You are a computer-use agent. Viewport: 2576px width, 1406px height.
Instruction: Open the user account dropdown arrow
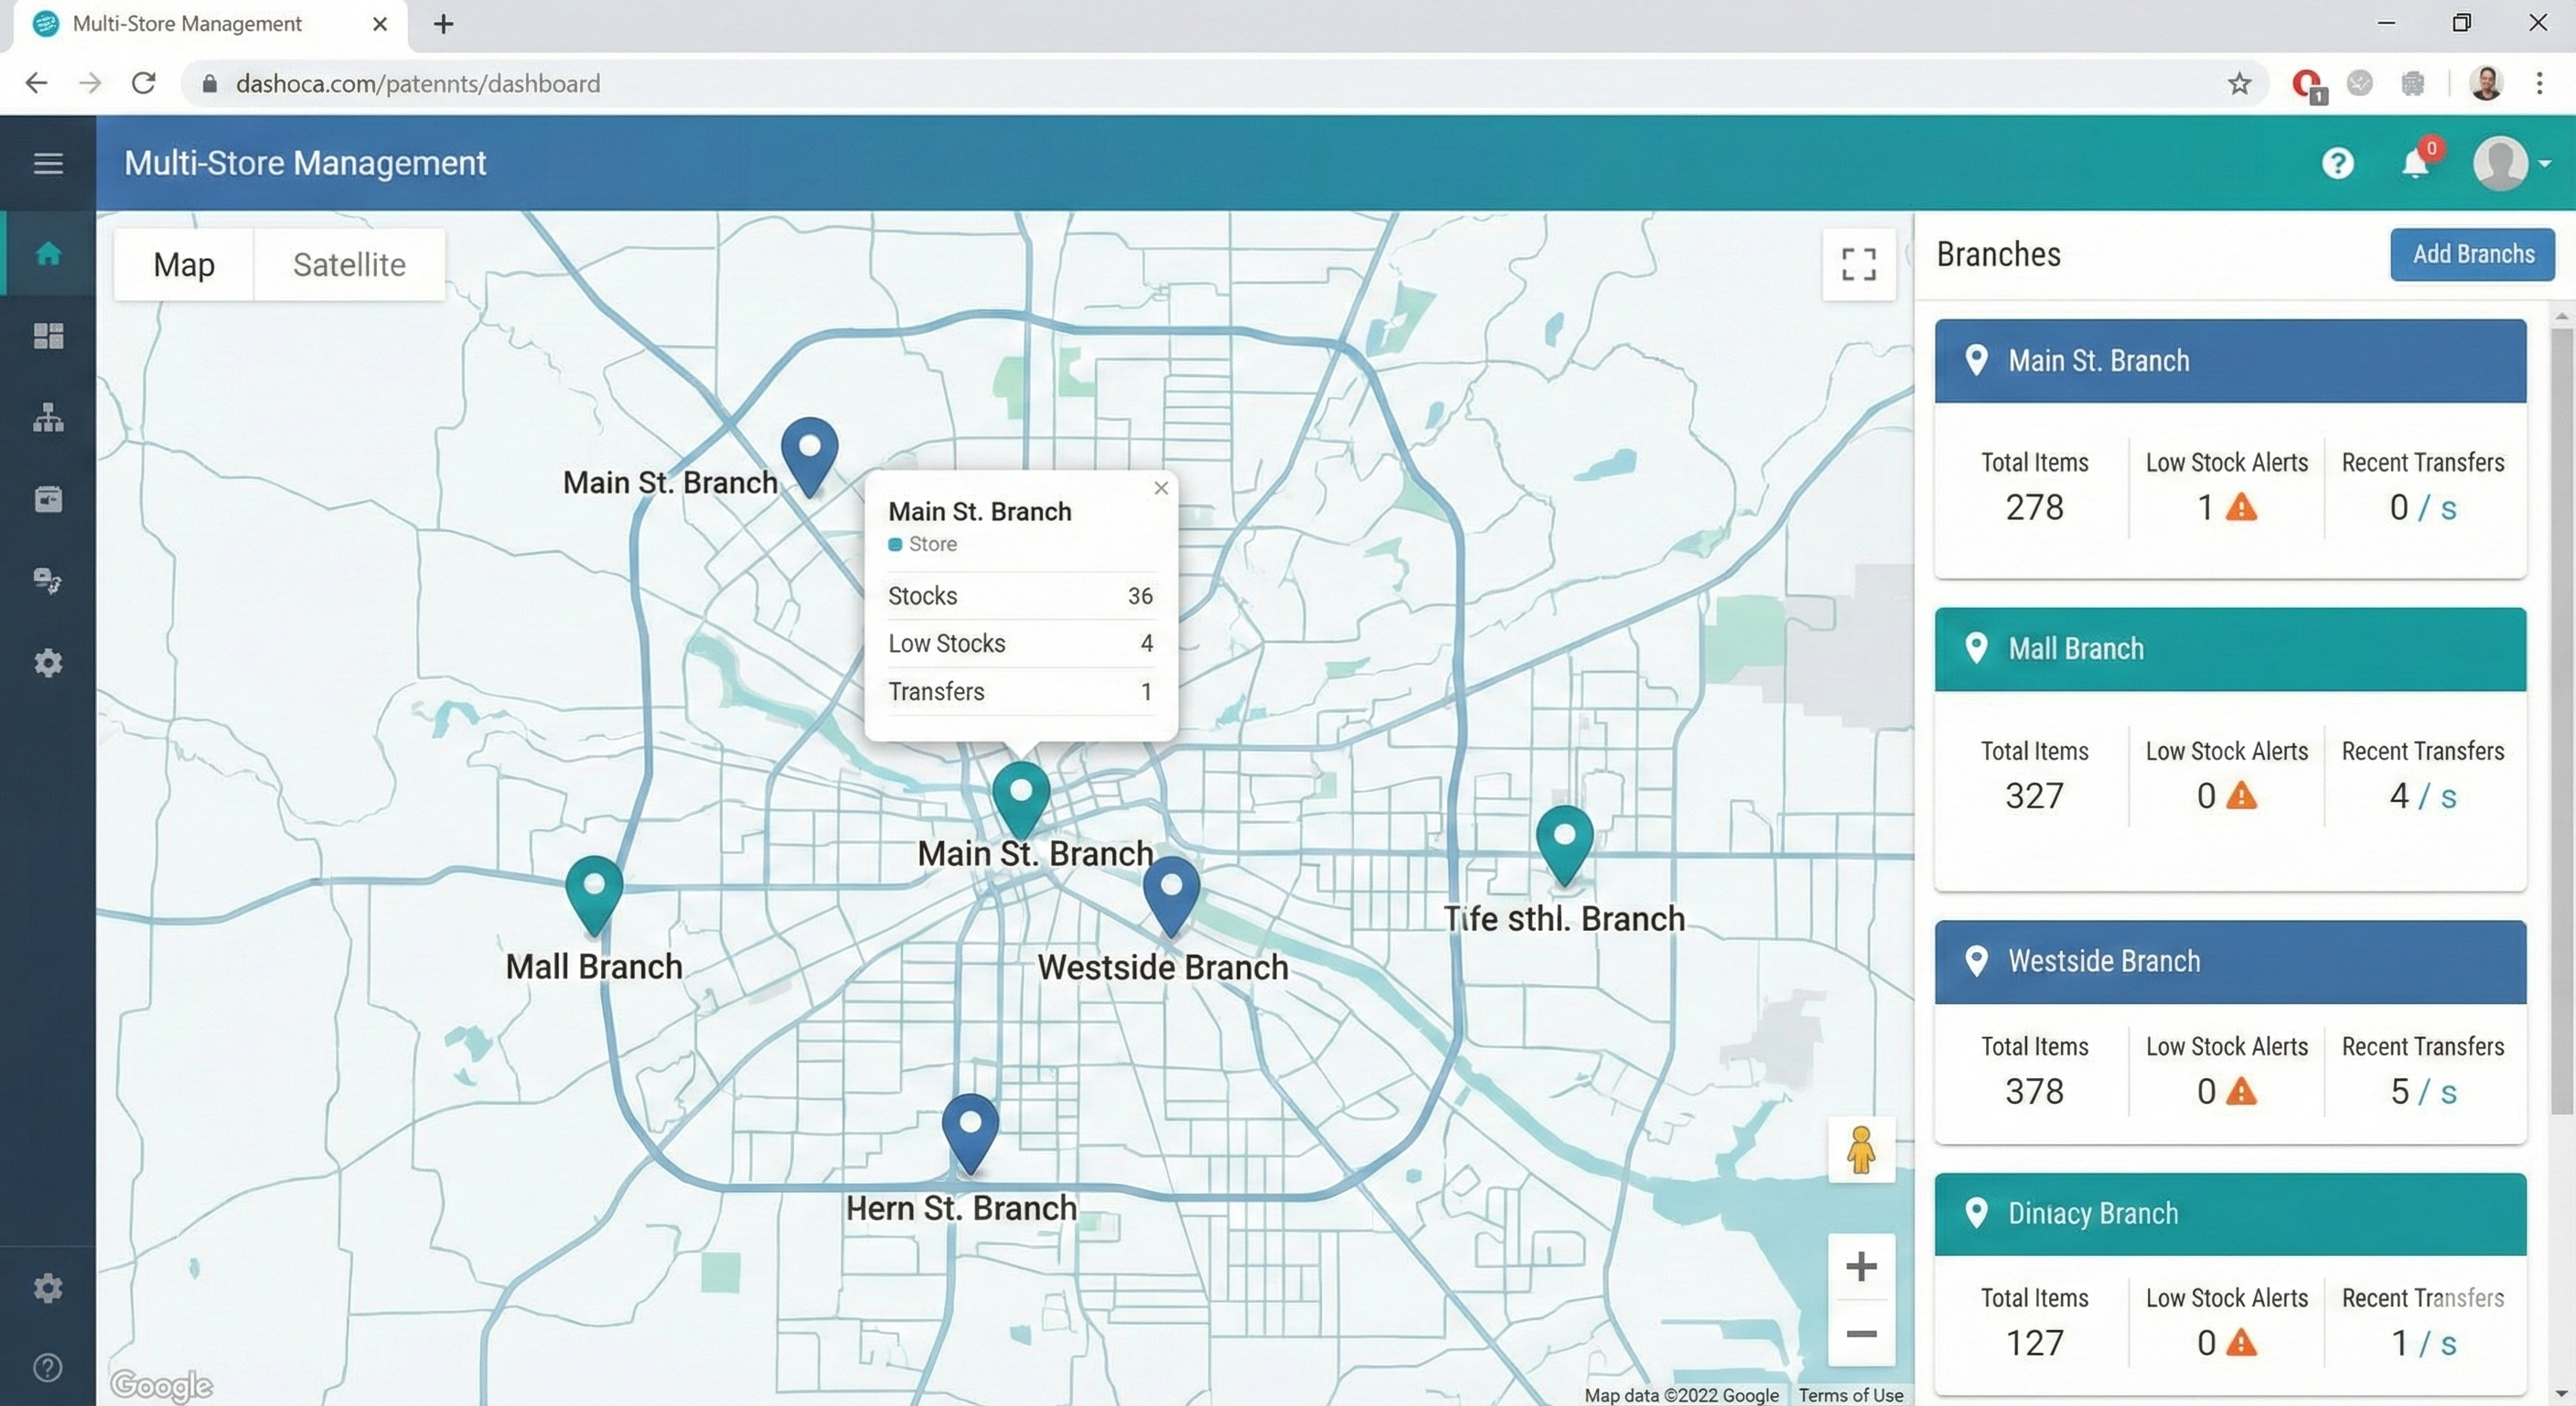point(2545,163)
